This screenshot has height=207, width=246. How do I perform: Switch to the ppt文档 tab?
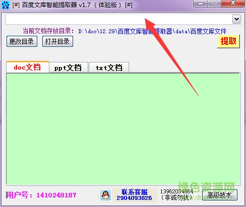(x=69, y=67)
